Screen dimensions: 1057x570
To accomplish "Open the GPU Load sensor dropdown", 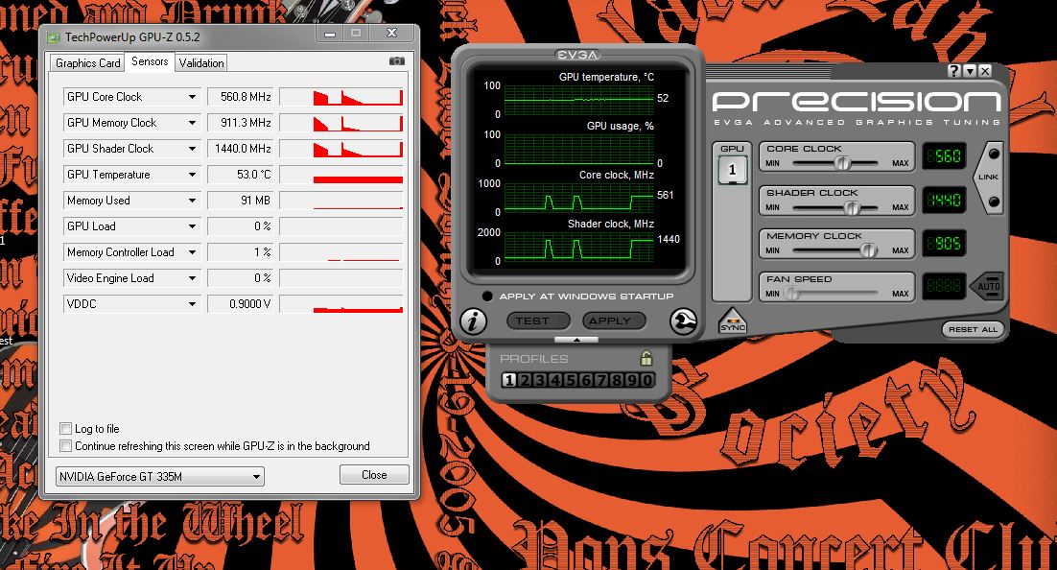I will click(192, 226).
